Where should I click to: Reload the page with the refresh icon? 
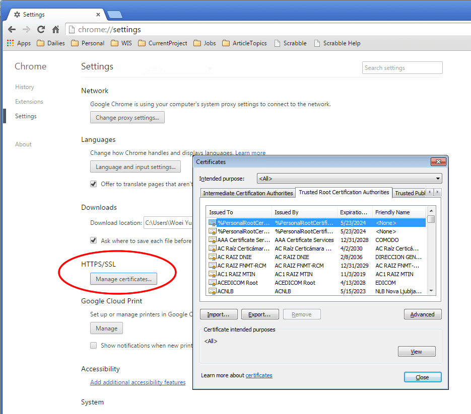(41, 29)
